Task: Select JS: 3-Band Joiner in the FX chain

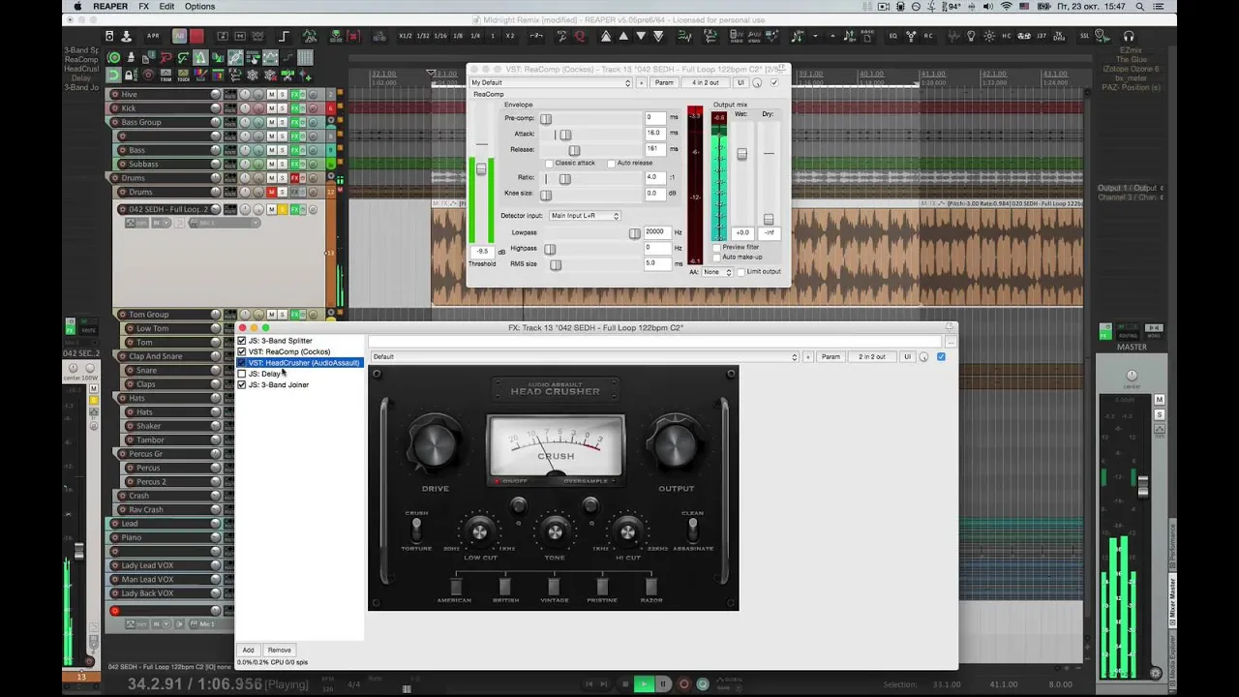Action: pos(279,384)
